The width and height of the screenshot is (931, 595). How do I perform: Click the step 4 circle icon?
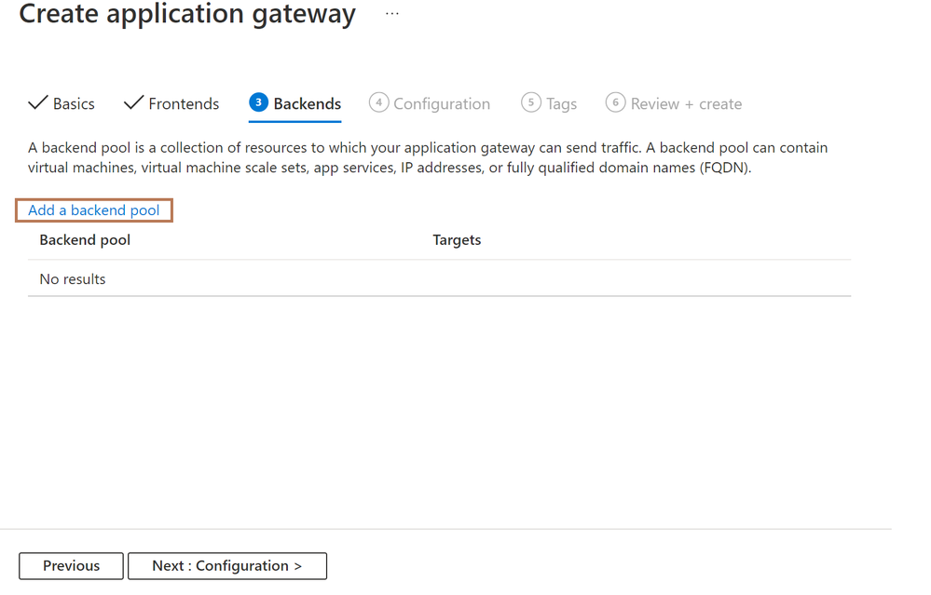378,102
